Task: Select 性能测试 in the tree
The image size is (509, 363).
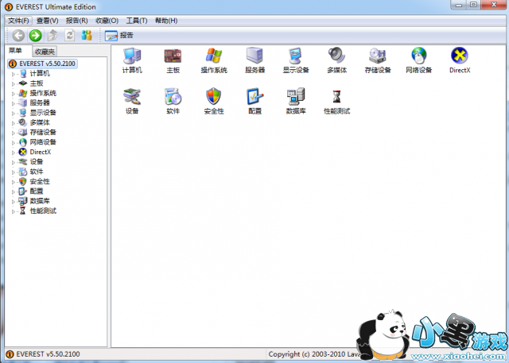Action: pyautogui.click(x=43, y=210)
